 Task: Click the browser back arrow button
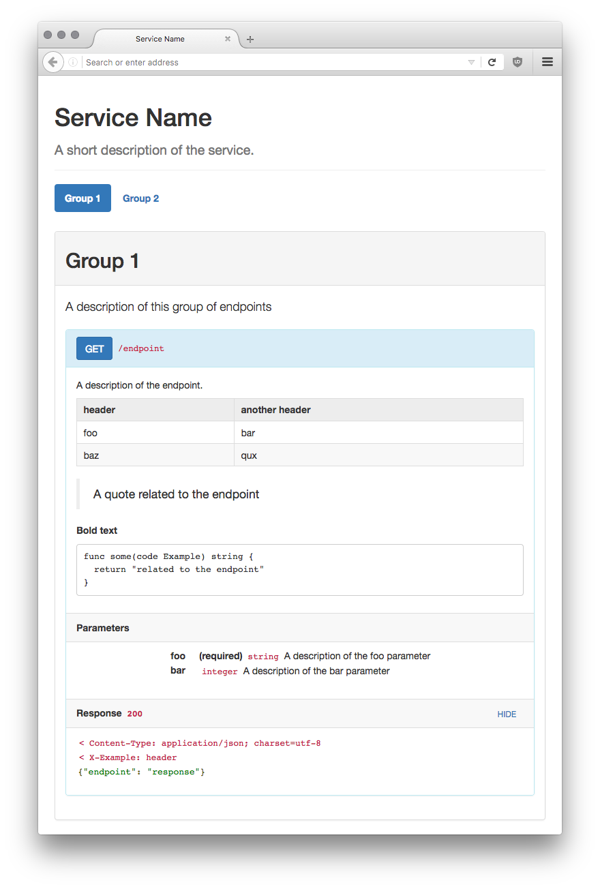[x=52, y=62]
